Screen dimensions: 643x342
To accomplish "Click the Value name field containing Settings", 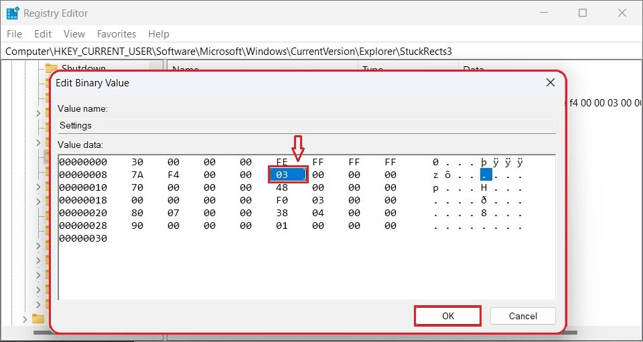I will pyautogui.click(x=307, y=126).
